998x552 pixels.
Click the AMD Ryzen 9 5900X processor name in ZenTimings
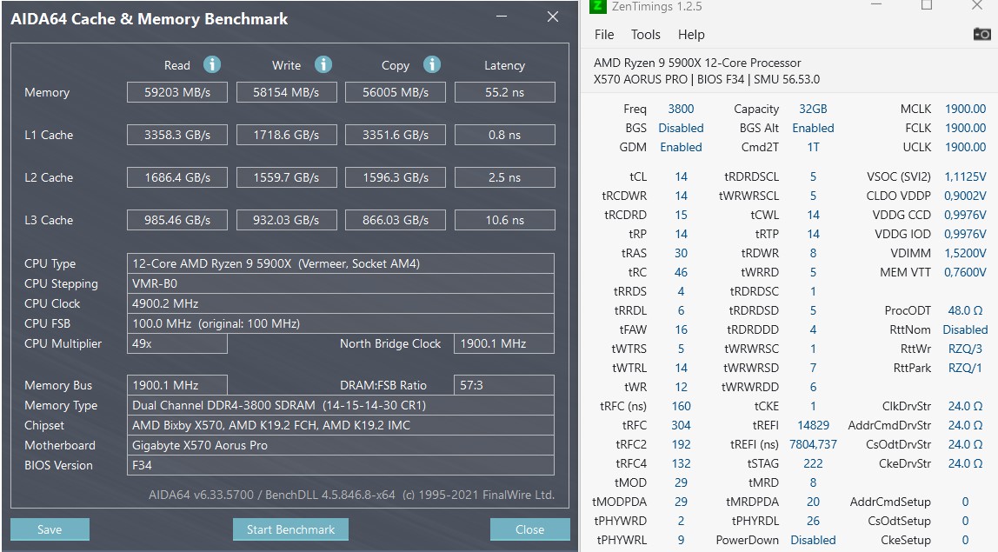[697, 63]
